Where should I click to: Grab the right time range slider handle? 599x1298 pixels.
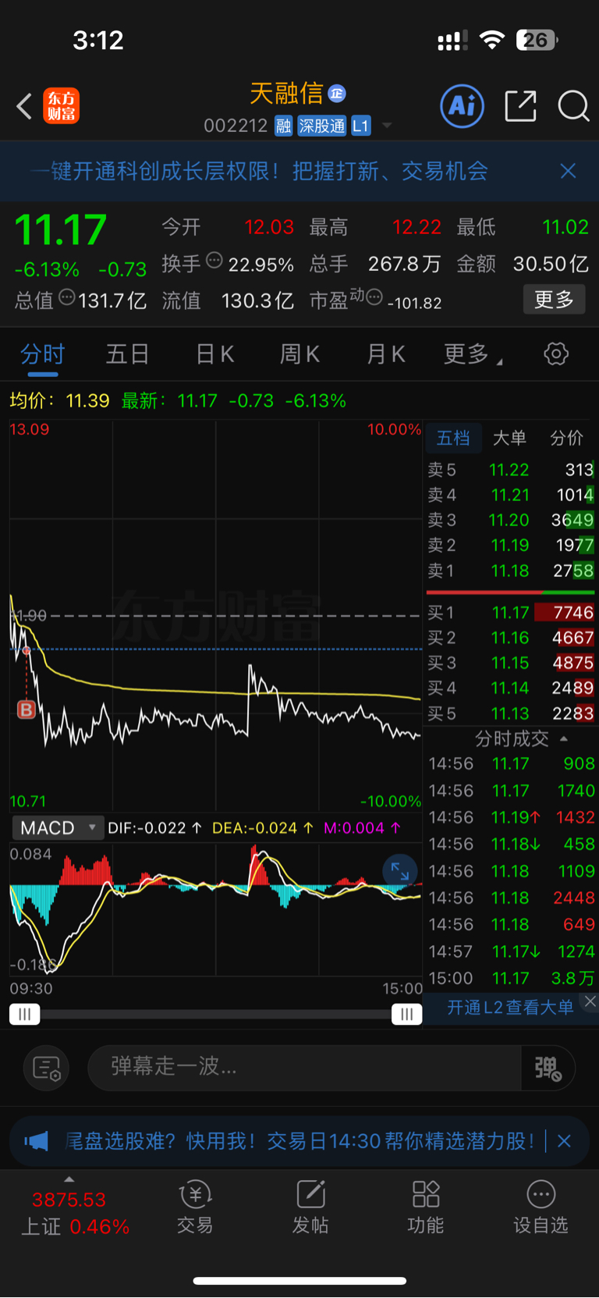pos(406,1014)
